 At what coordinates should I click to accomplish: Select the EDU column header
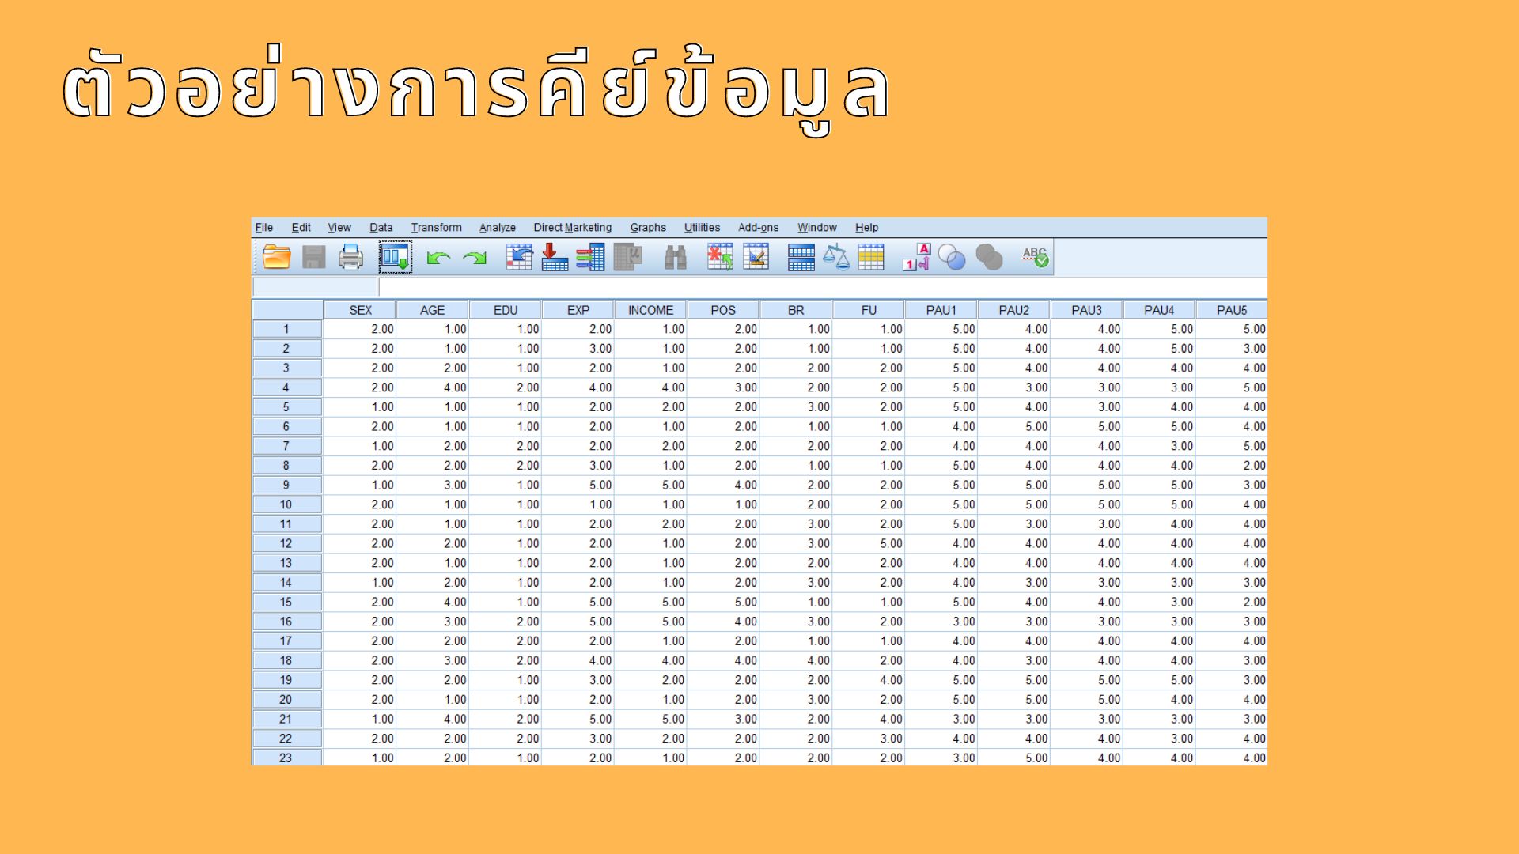pos(506,310)
